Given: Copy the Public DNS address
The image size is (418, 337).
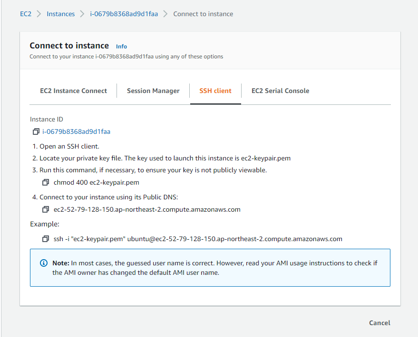Looking at the screenshot, I should click(x=46, y=210).
